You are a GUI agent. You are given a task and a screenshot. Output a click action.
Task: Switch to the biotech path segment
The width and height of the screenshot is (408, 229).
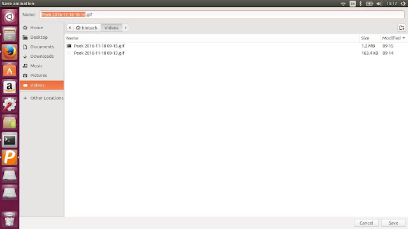(x=87, y=28)
